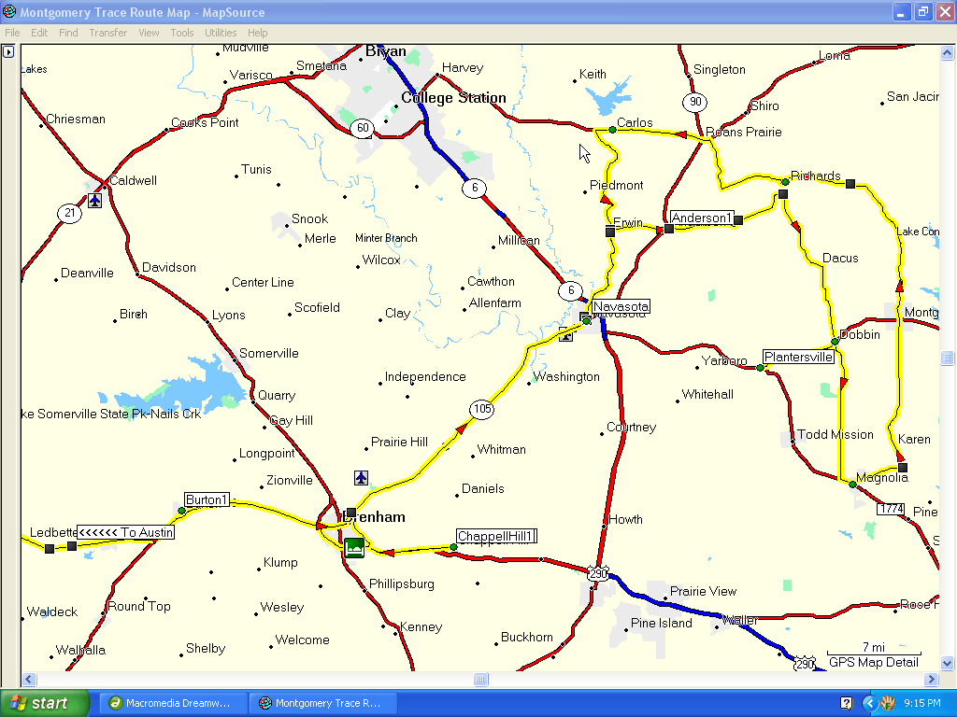957x717 pixels.
Task: Click the Highway 21 shield near Caldwell
Action: 69,213
